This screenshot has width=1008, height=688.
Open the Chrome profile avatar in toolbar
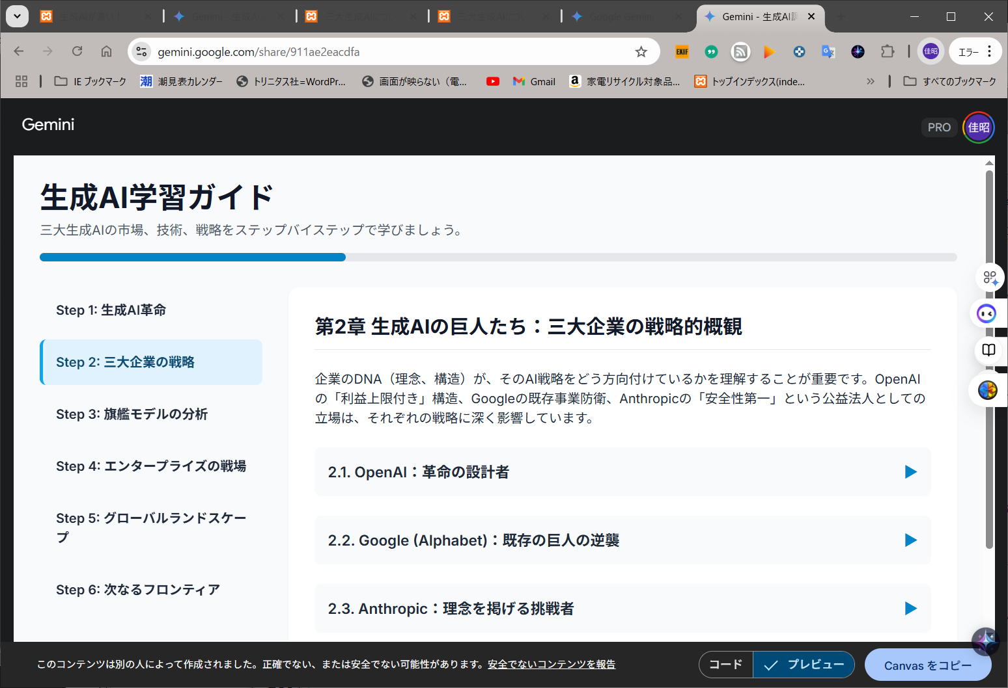(x=931, y=51)
